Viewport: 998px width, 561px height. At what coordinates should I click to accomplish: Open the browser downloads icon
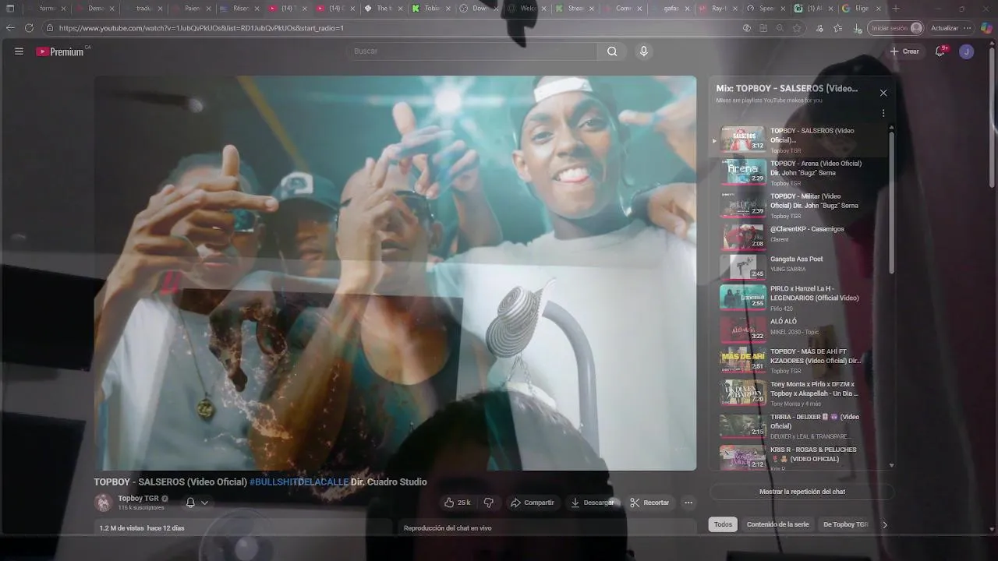click(x=858, y=28)
